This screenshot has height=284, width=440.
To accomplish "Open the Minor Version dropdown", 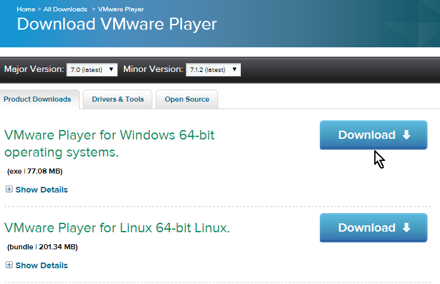I will pyautogui.click(x=213, y=70).
